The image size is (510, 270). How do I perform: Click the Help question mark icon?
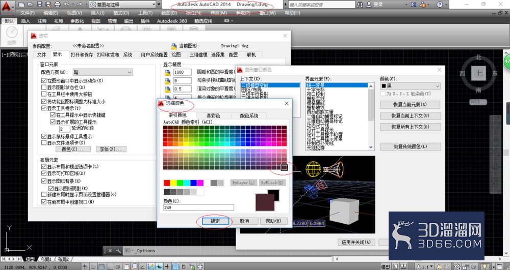[x=440, y=5]
